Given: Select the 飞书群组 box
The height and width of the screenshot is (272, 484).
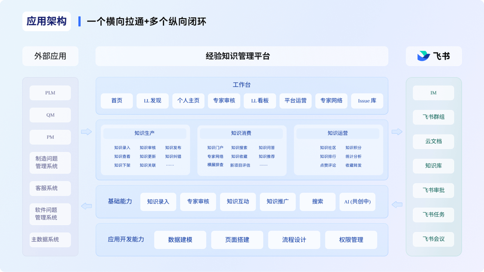Looking at the screenshot, I should 433,117.
